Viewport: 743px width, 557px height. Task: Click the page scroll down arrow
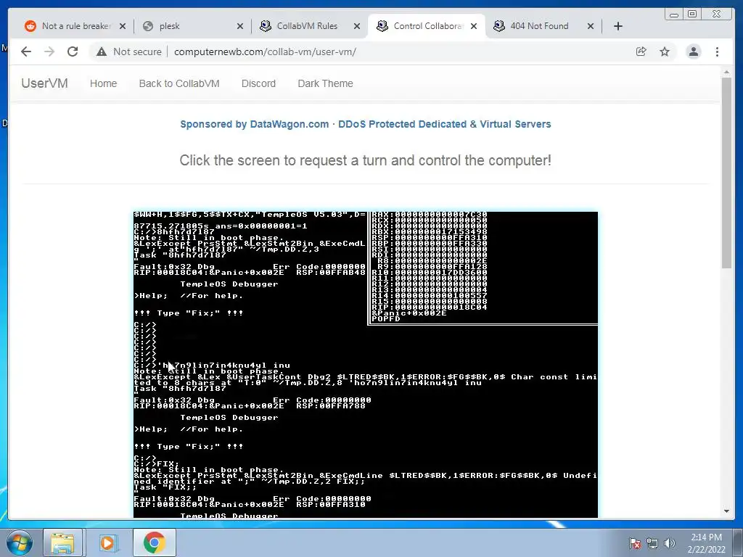pos(726,511)
